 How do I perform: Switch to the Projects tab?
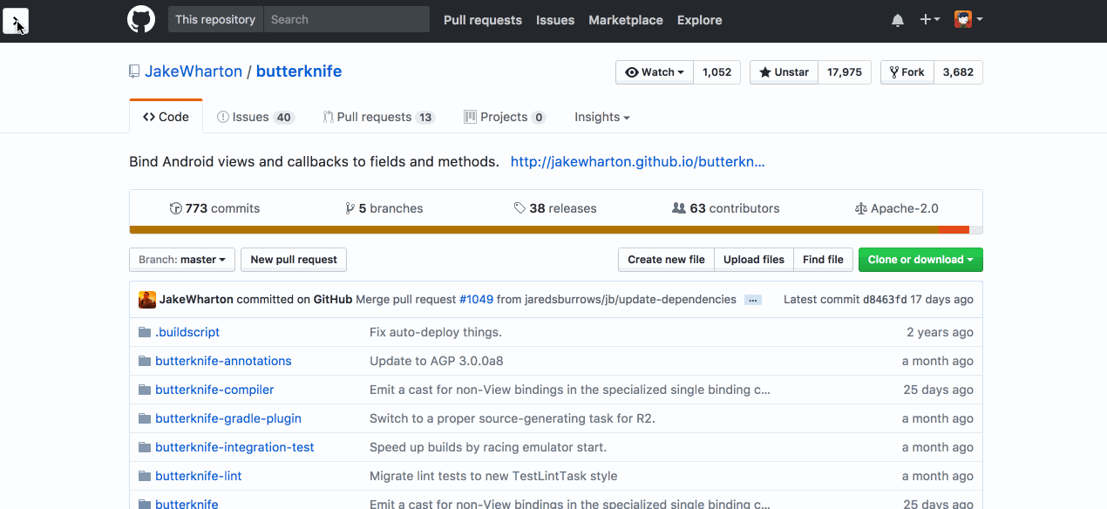(x=505, y=117)
